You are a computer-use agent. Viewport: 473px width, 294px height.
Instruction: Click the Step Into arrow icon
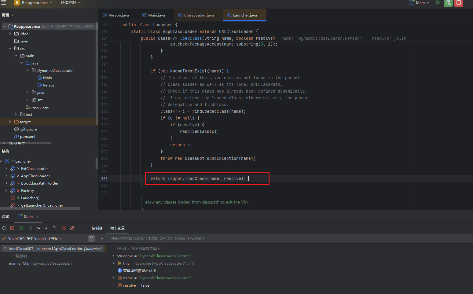coord(46,228)
